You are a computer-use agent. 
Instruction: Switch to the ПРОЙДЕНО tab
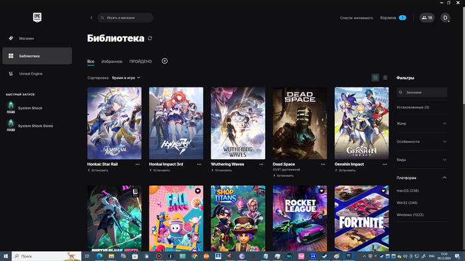pyautogui.click(x=141, y=62)
